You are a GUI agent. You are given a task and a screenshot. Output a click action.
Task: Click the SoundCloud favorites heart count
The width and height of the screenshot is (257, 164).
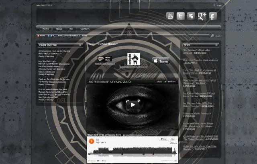(104, 161)
